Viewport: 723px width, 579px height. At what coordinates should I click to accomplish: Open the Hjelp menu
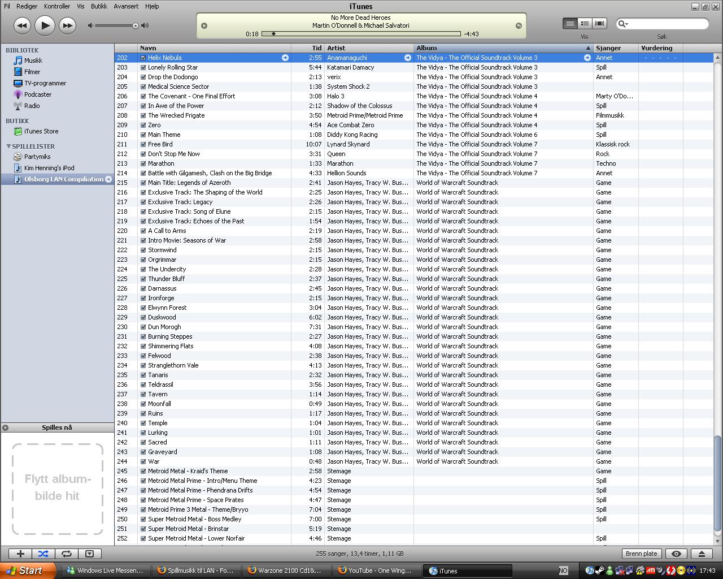point(152,6)
